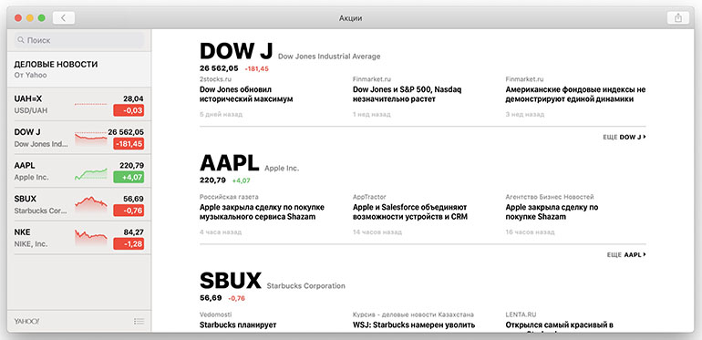Click the Yahoo logo in sidebar footer

26,321
